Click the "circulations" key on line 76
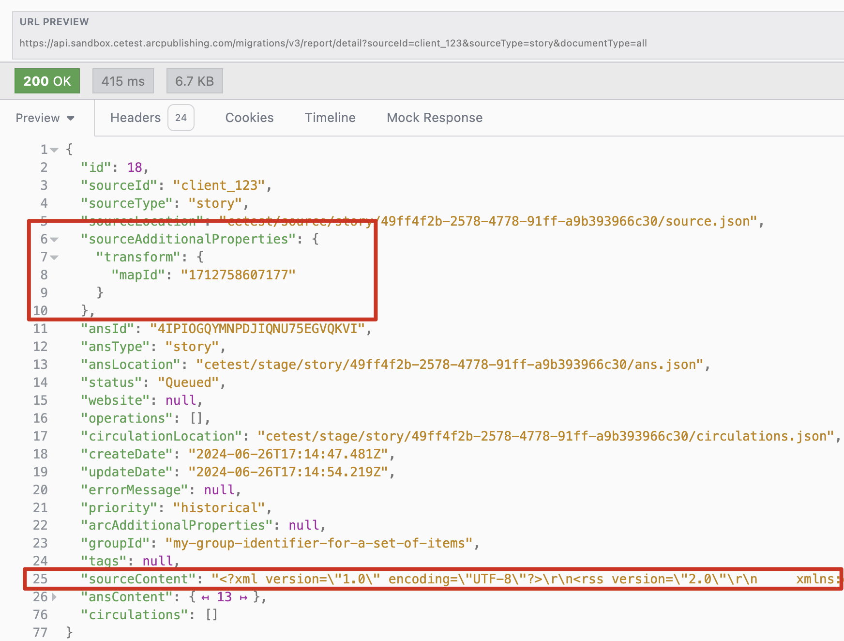 pos(135,615)
